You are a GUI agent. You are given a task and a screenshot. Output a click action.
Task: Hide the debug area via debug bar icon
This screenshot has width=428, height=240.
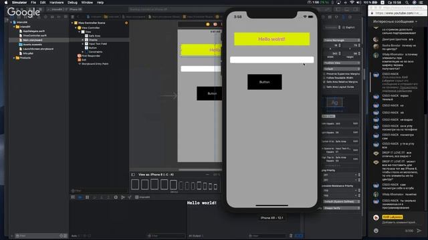click(x=73, y=197)
